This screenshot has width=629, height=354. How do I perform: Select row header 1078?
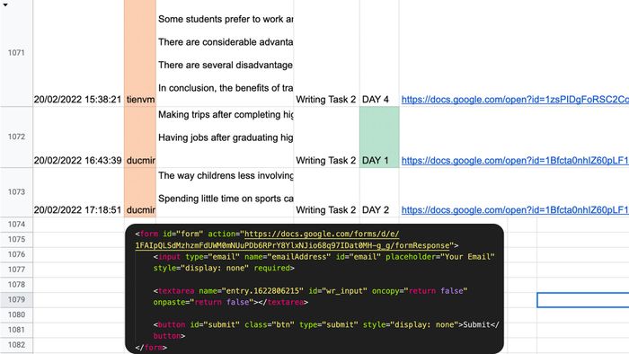pos(16,285)
